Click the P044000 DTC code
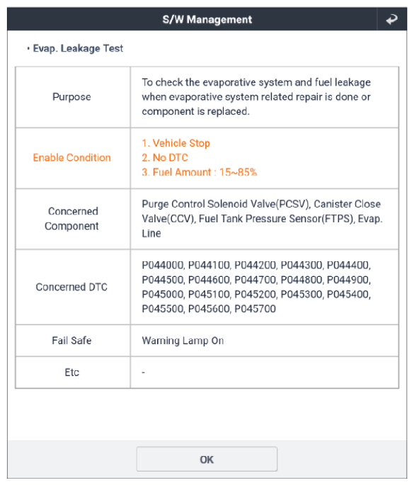The width and height of the screenshot is (414, 485). tap(163, 265)
